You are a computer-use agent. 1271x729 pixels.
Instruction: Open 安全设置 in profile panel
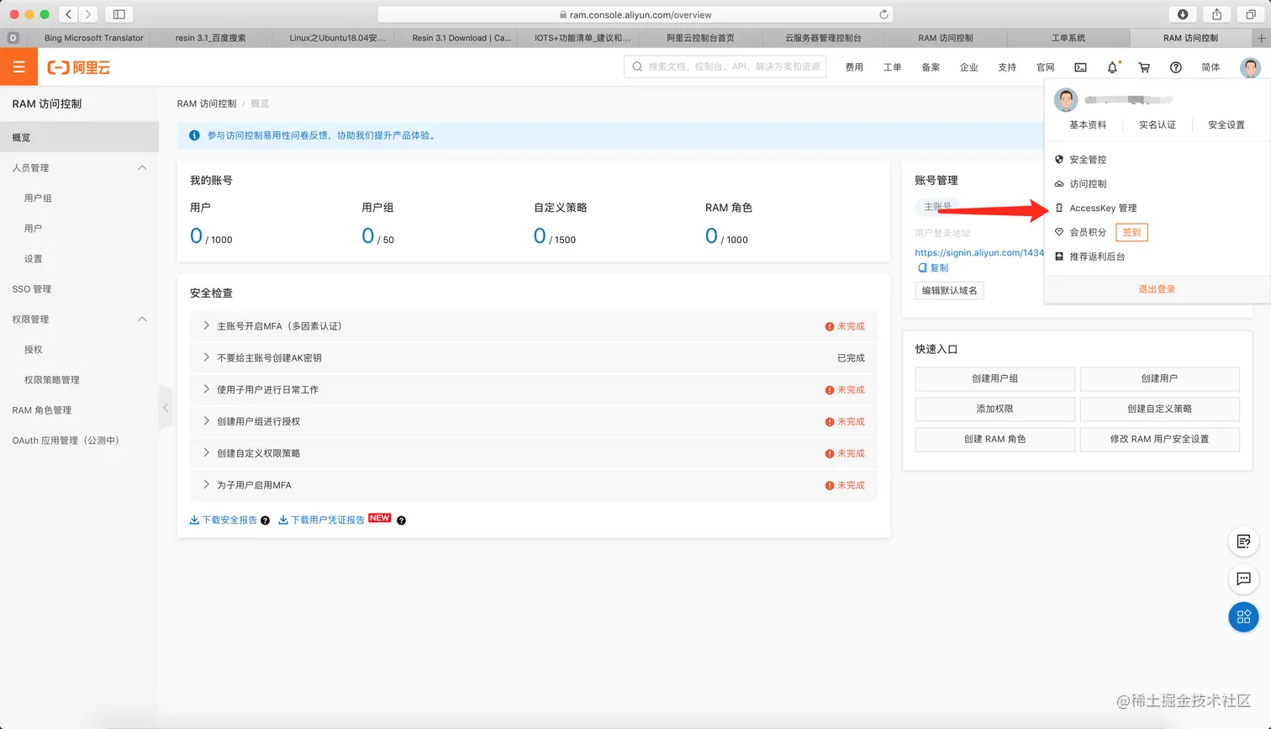[x=1226, y=125]
